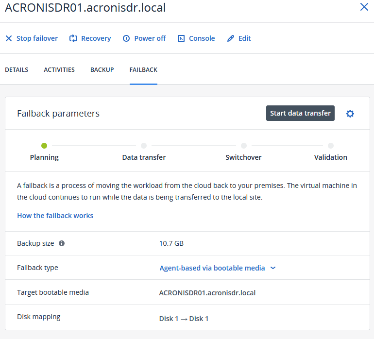374x339 pixels.
Task: Click the Switchover step label
Action: (x=243, y=157)
